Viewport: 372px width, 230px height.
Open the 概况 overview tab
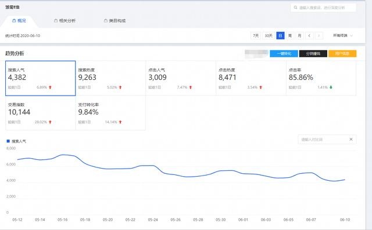click(19, 21)
